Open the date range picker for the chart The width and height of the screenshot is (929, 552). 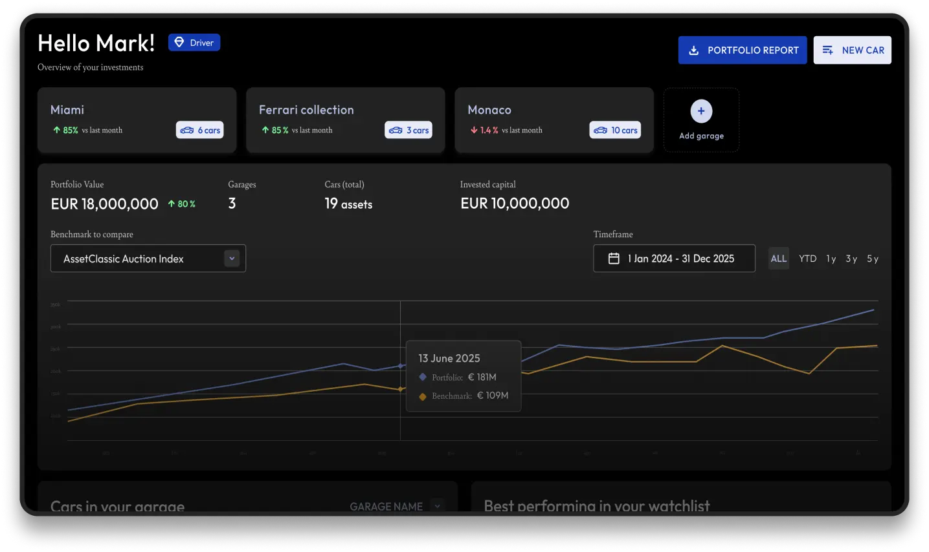[x=674, y=258]
